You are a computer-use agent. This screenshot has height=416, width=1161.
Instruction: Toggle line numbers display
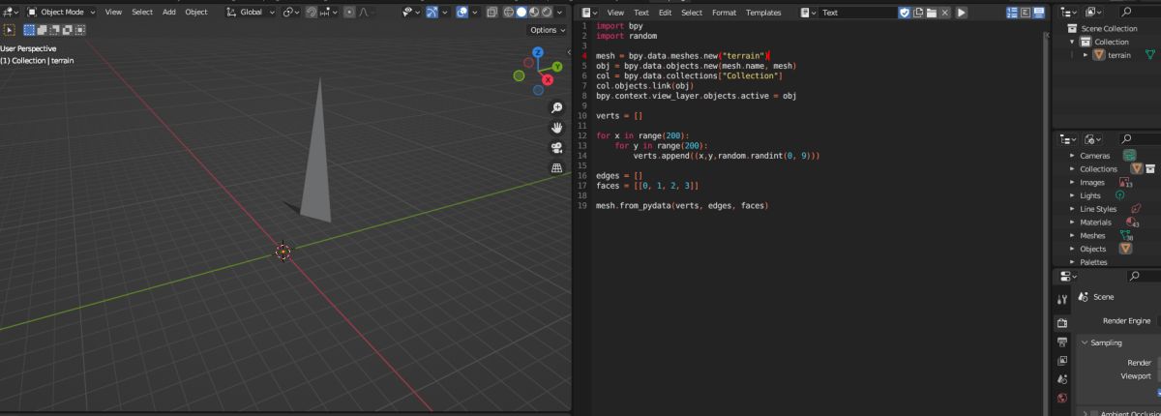(x=1013, y=13)
